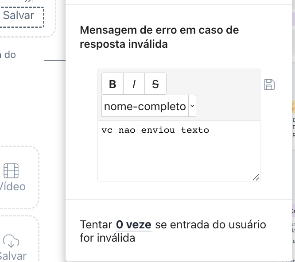The image size is (295, 262).
Task: Select the Vídeo block film icon
Action: click(11, 171)
